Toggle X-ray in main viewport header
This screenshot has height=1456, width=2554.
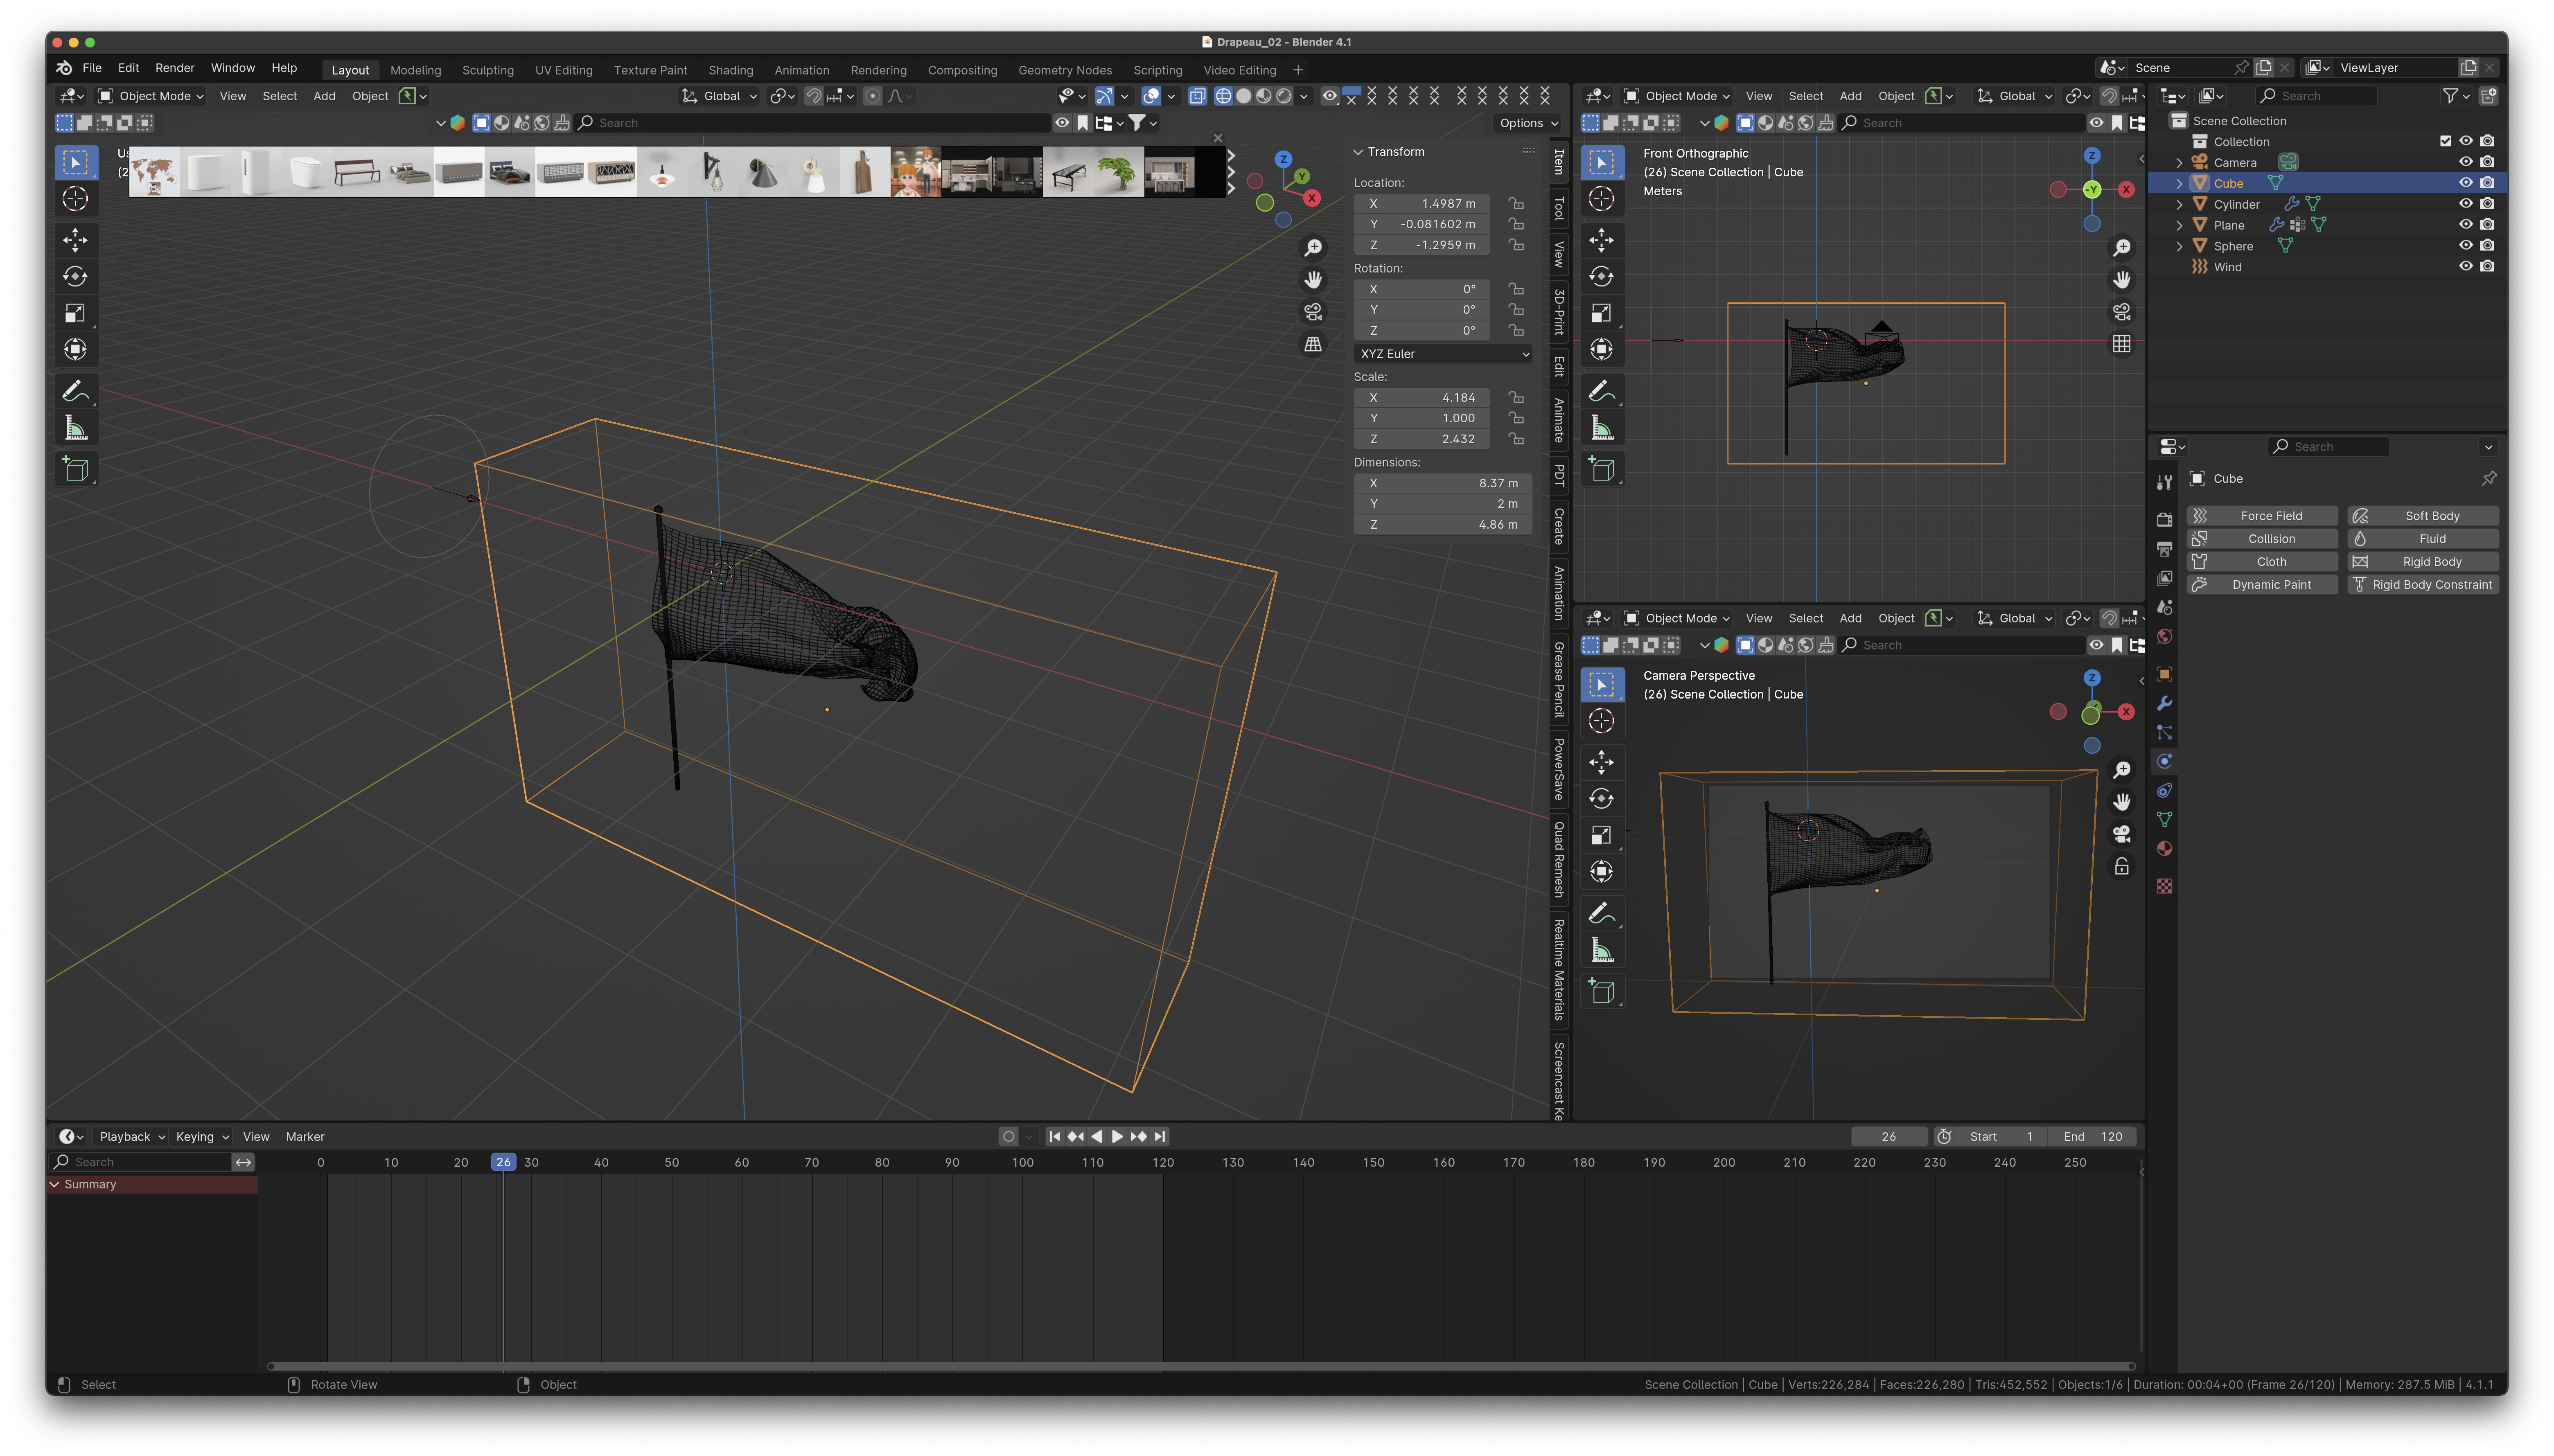[x=1198, y=96]
